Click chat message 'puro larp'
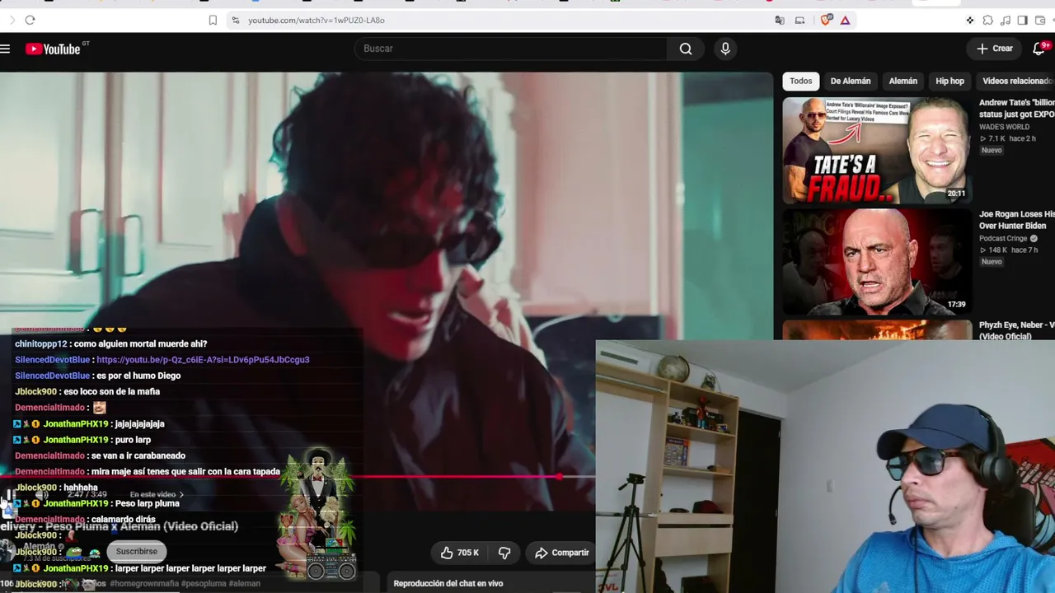Viewport: 1055px width, 593px height. coord(131,440)
